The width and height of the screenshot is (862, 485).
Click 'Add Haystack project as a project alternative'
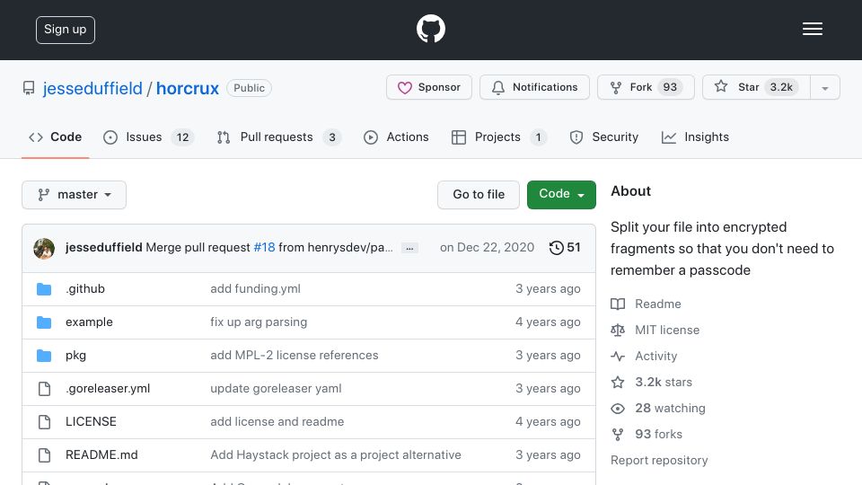(x=335, y=454)
